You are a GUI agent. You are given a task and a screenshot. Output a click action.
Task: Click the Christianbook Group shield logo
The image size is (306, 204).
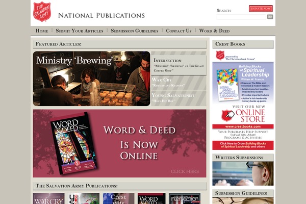point(220,55)
